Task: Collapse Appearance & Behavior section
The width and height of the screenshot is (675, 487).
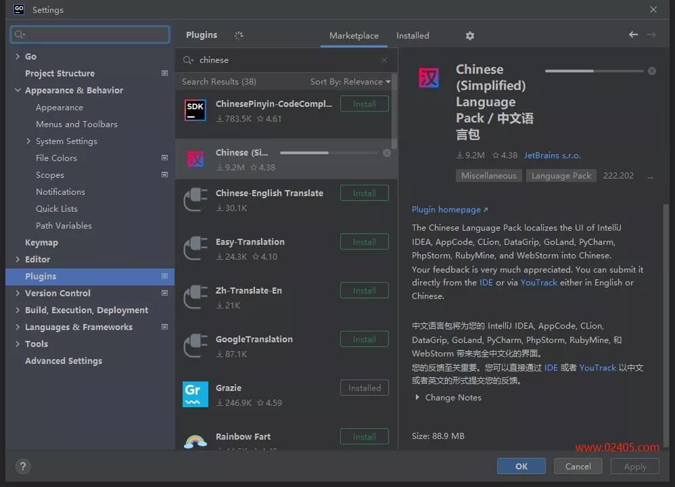Action: click(18, 91)
